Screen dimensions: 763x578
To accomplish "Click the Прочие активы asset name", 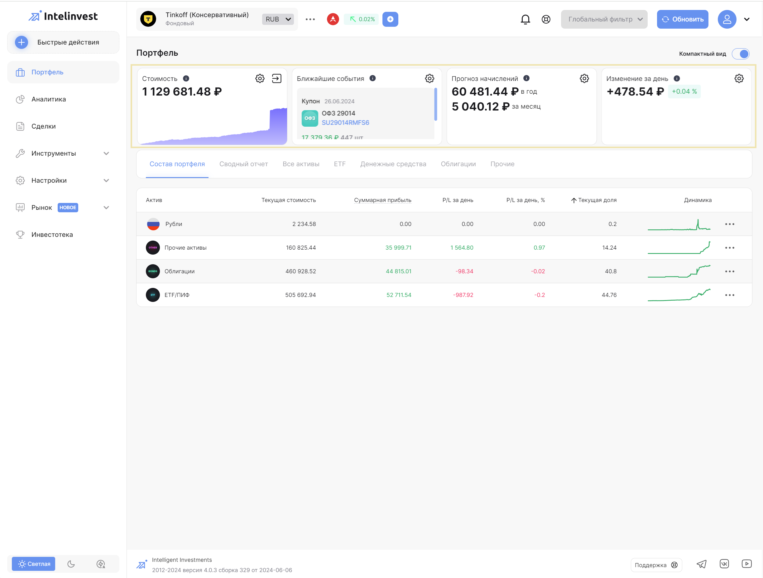I will coord(185,248).
